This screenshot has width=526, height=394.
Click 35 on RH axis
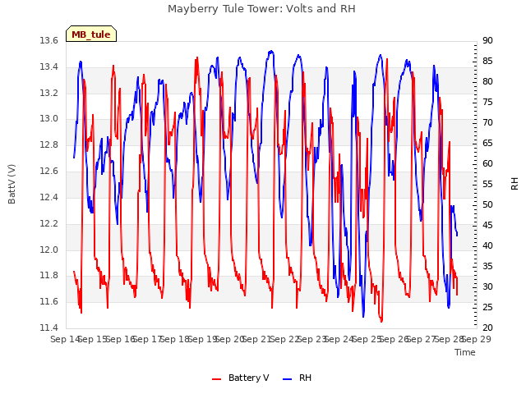(x=487, y=266)
